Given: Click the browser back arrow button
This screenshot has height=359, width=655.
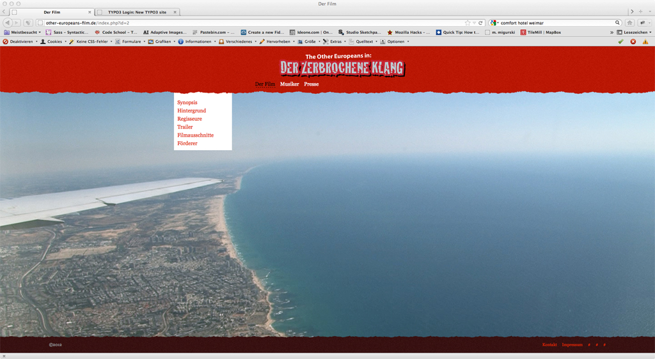Looking at the screenshot, I should click(7, 23).
